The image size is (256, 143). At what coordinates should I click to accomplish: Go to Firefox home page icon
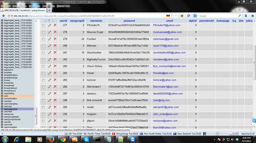point(253,16)
